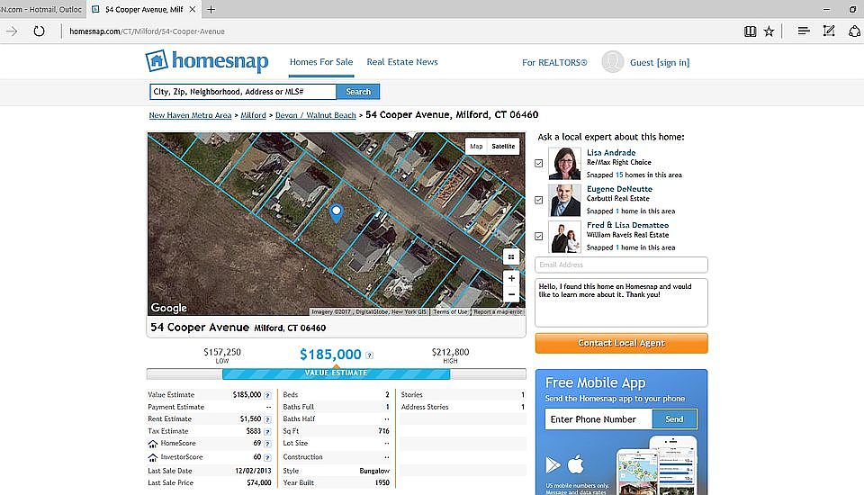The image size is (864, 495).
Task: Click the blue location pin on map
Action: coord(337,212)
